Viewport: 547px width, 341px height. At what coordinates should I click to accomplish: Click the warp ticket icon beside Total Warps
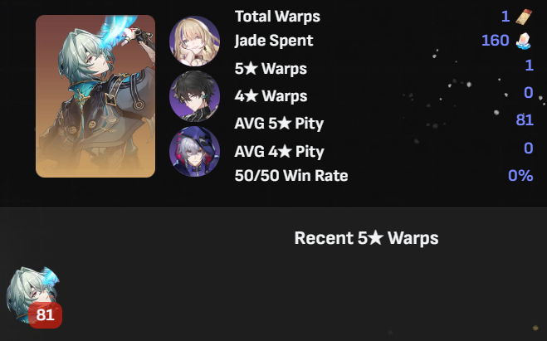tap(524, 17)
